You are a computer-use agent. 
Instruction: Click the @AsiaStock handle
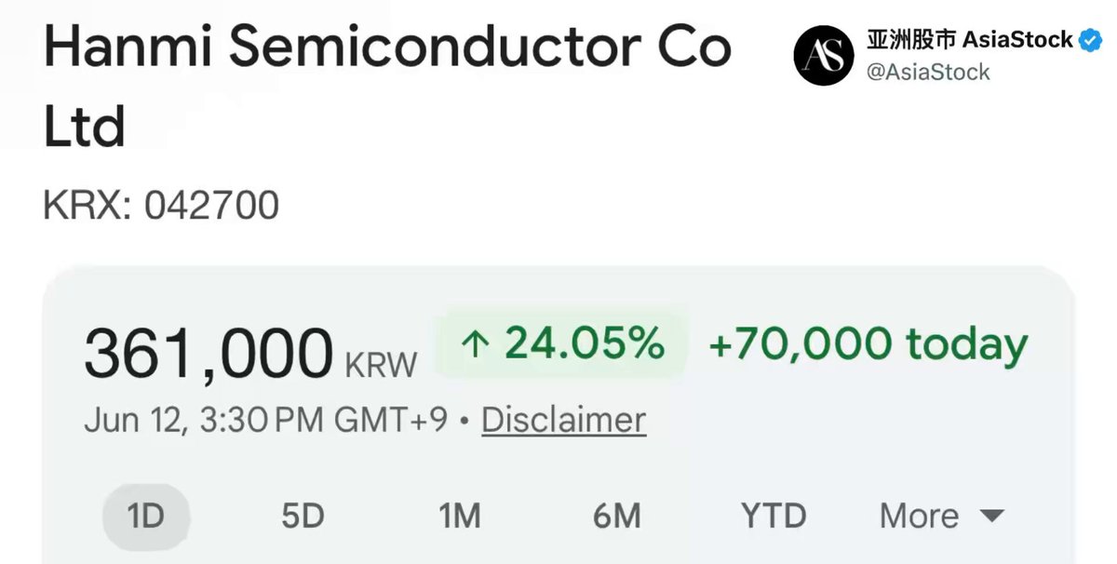928,72
